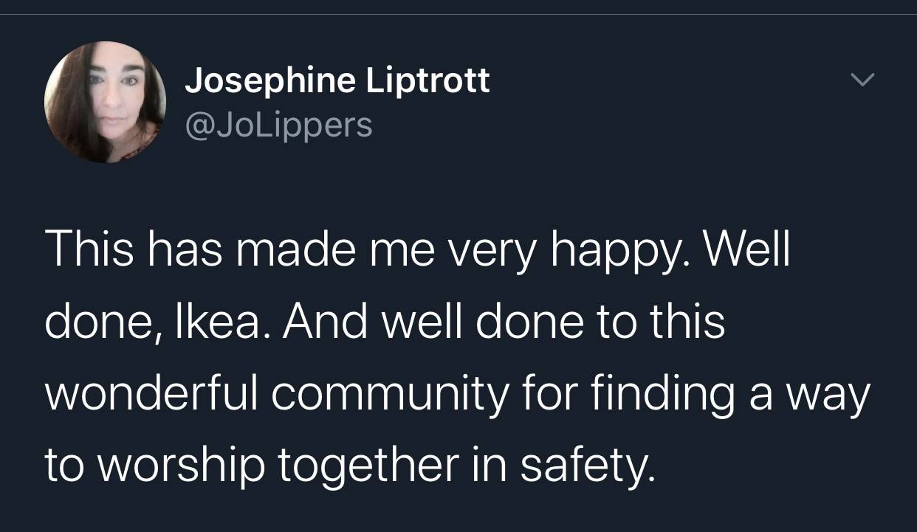917x532 pixels.
Task: Expand the tweet options chevron
Action: (862, 79)
